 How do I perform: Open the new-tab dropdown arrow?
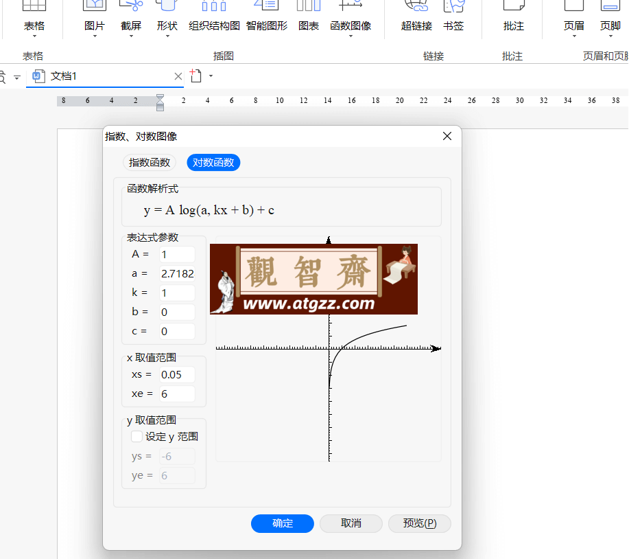click(211, 76)
